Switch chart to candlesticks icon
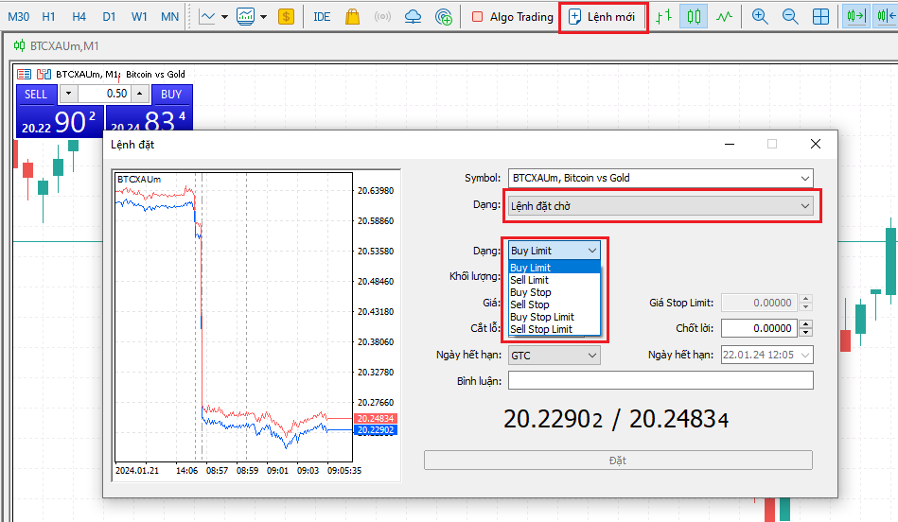The image size is (898, 522). [x=695, y=17]
